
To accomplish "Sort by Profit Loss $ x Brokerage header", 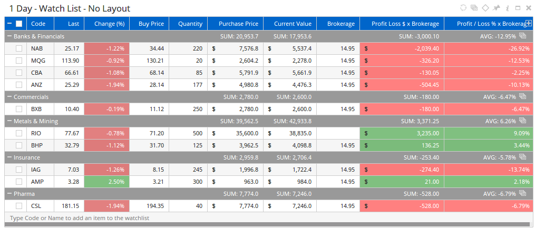I will 402,24.
